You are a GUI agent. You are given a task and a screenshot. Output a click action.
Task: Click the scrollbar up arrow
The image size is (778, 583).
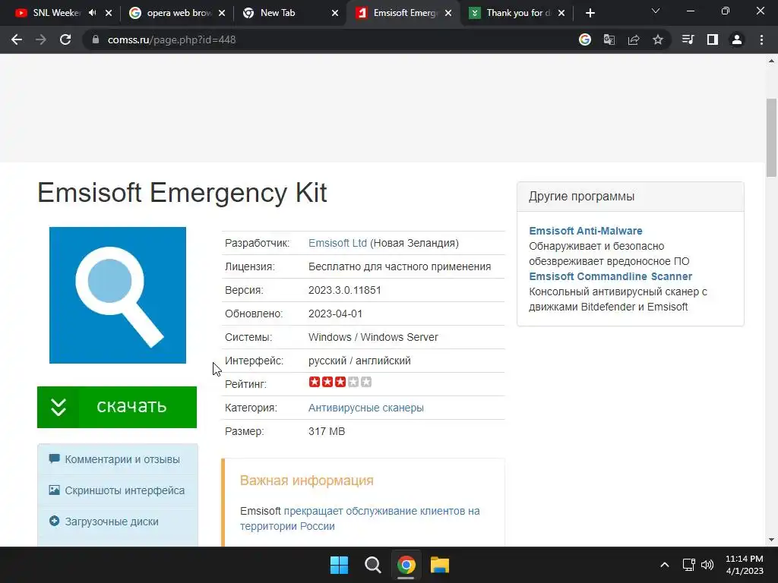point(772,61)
